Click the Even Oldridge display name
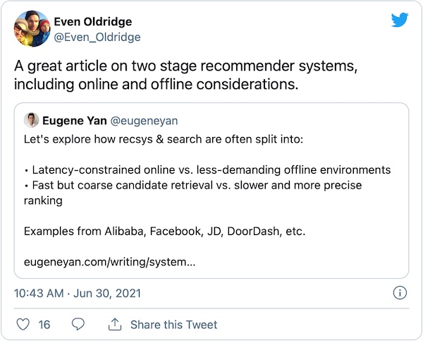Image resolution: width=423 pixels, height=341 pixels. pyautogui.click(x=93, y=22)
